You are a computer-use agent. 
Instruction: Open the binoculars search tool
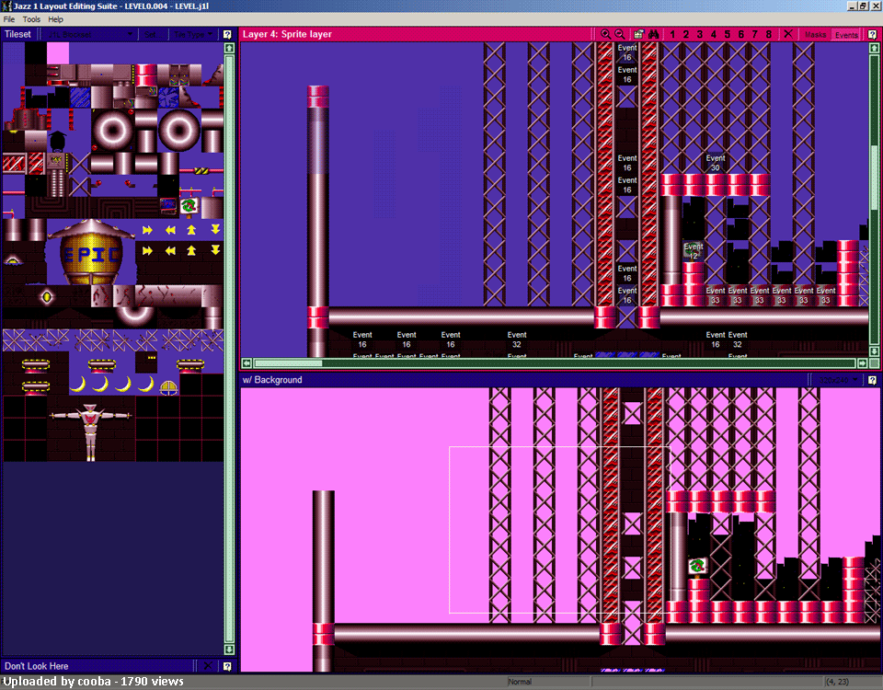click(655, 34)
